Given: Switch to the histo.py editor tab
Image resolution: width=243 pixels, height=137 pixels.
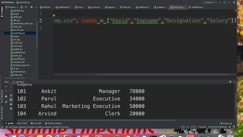Looking at the screenshot, I should coord(46,7).
